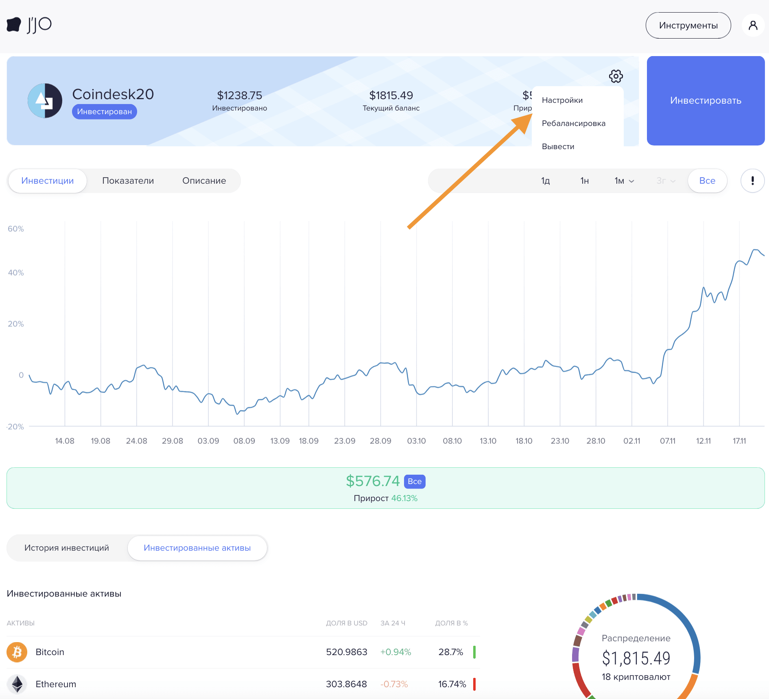The width and height of the screenshot is (769, 699).
Task: Select the 1н time range
Action: (x=584, y=180)
